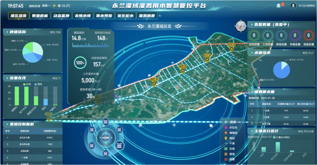
Task: Click the 水位告警 alert gauge
Action: [254, 35]
